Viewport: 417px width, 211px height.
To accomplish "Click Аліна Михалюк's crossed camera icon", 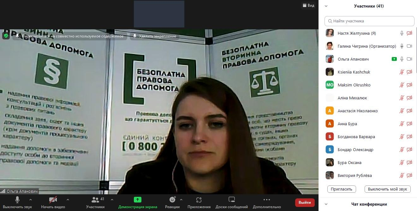I will 409,98.
